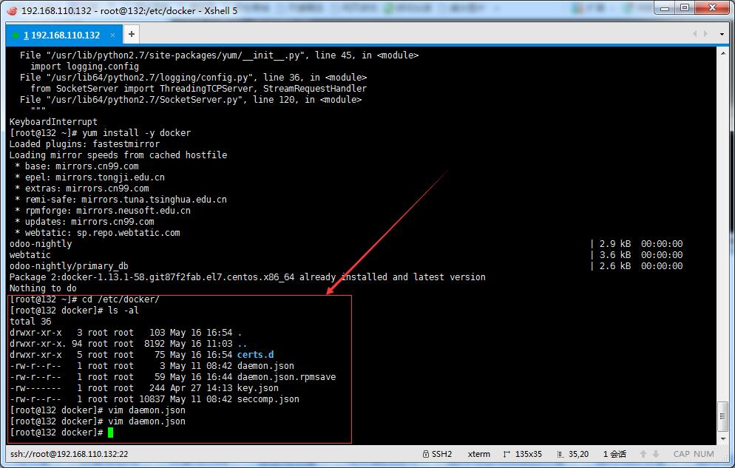Click the daemon.json.rpmsave file name
Image resolution: width=735 pixels, height=468 pixels.
(286, 377)
